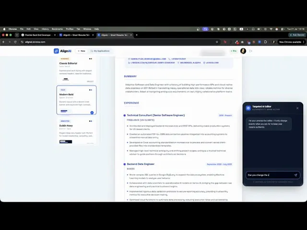Open the View menu

36,29
